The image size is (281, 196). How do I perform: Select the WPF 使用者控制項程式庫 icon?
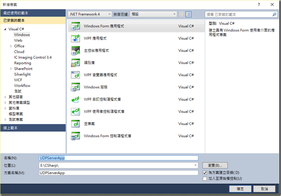(75, 112)
